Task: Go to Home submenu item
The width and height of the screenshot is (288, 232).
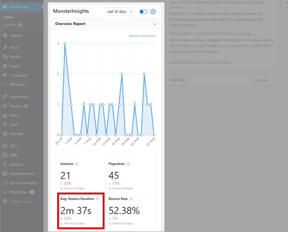Action: tap(8, 17)
